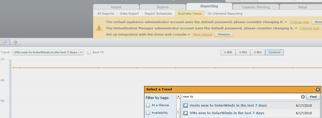The image size is (322, 118).
Task: Open the Explore tab
Action: 163,7
